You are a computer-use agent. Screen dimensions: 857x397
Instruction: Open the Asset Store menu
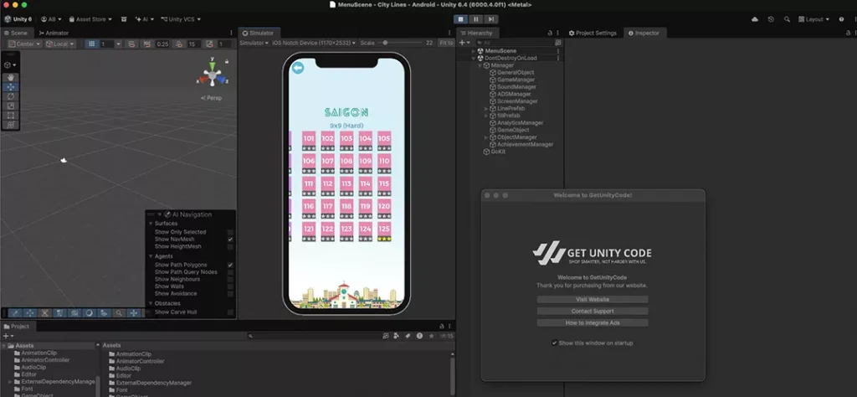90,19
